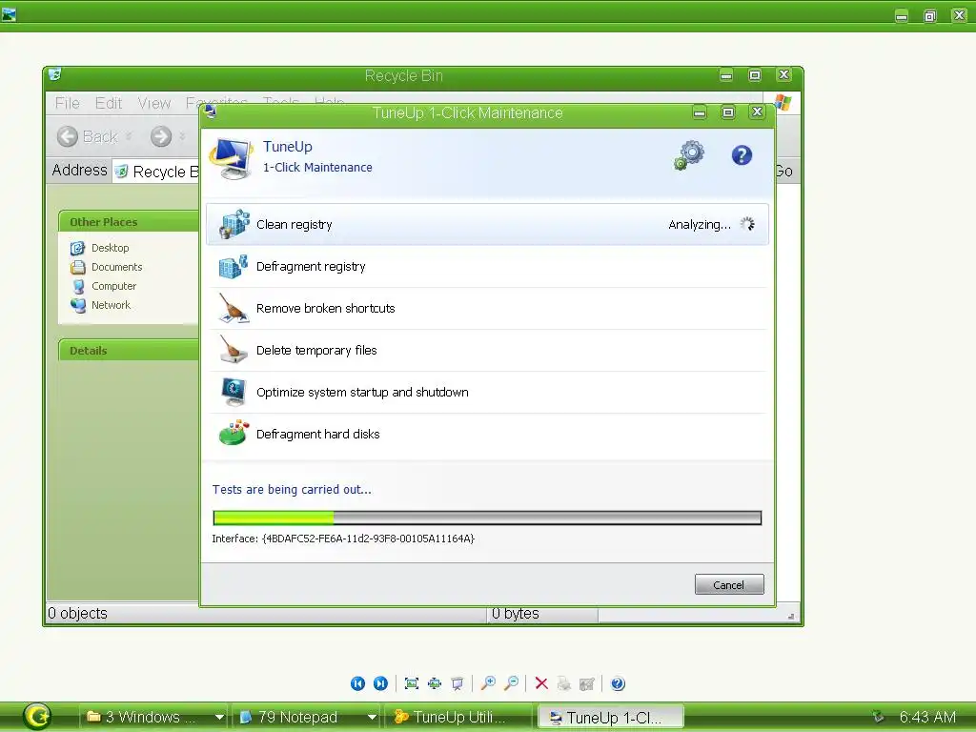
Task: Click the best fit image icon
Action: (412, 683)
